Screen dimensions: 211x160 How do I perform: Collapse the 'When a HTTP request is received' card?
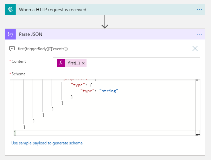coord(100,10)
